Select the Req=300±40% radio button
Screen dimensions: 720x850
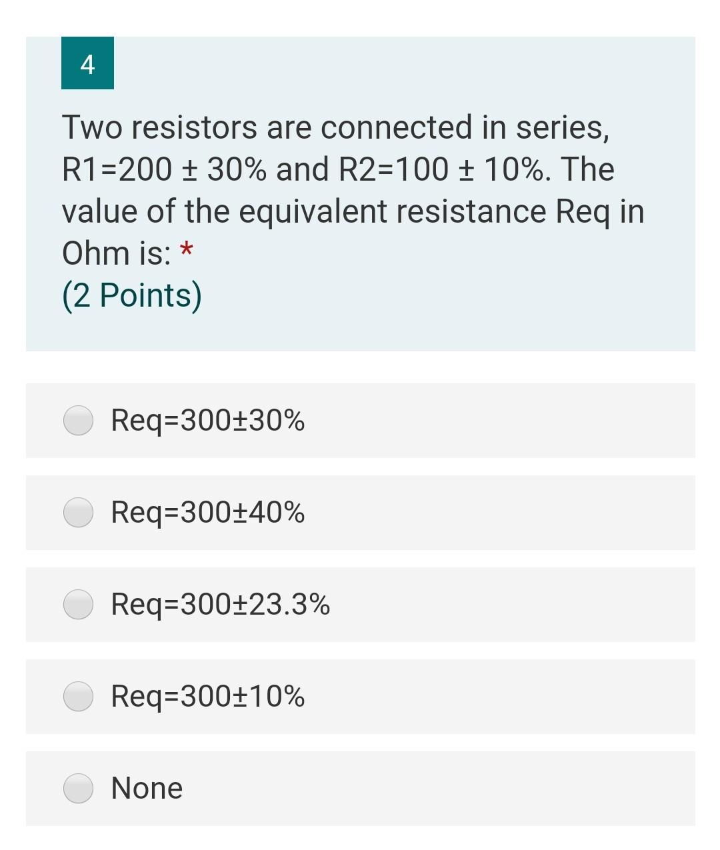tap(78, 513)
